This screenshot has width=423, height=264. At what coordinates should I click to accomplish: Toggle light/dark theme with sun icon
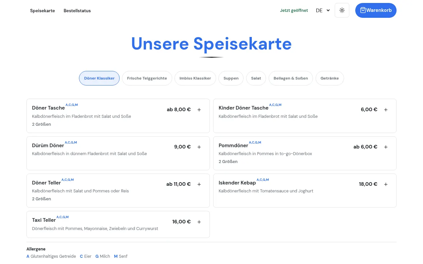[x=342, y=10]
